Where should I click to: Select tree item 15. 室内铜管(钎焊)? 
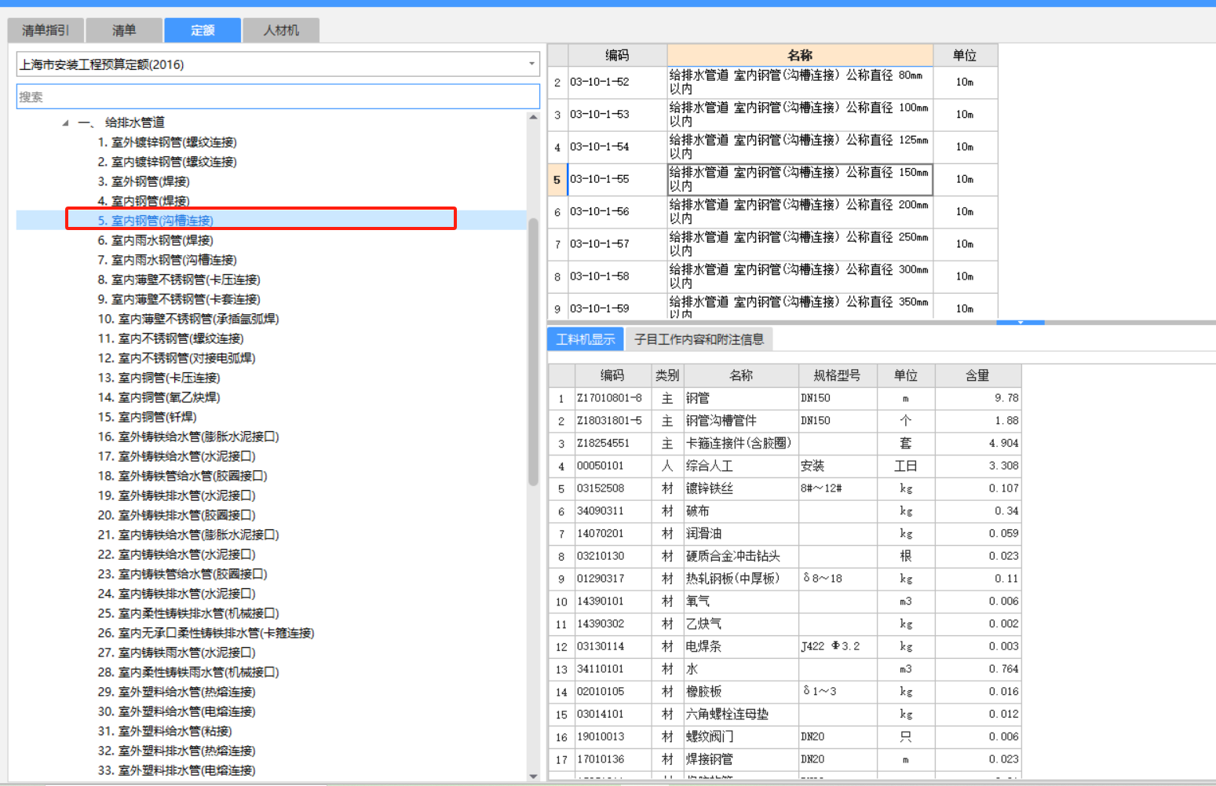[x=147, y=417]
